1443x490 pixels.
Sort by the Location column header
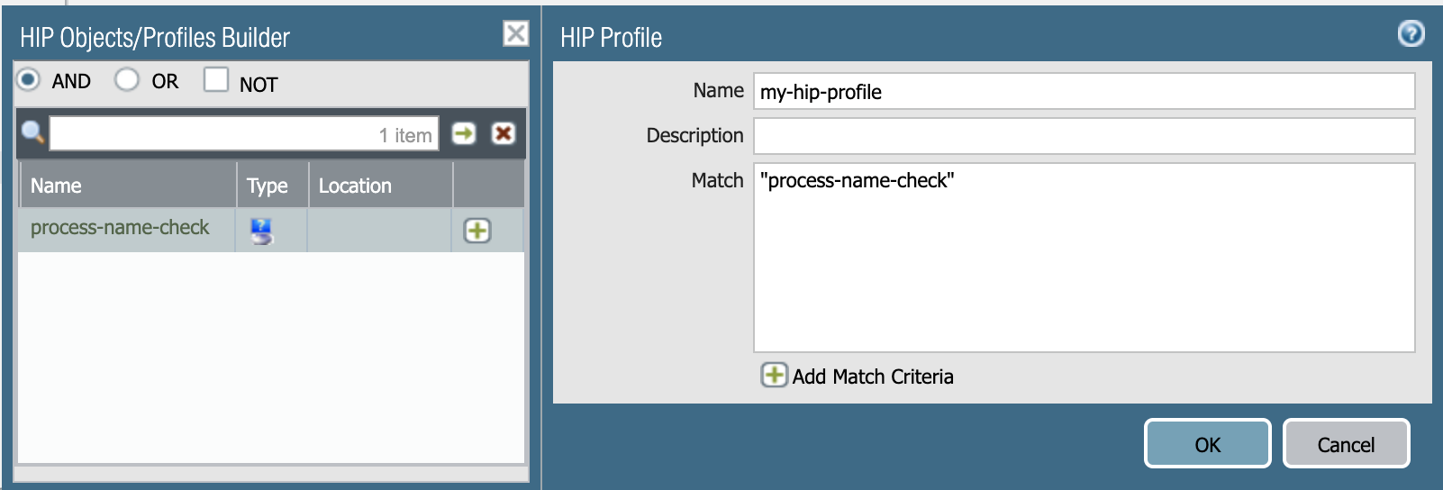coord(355,186)
